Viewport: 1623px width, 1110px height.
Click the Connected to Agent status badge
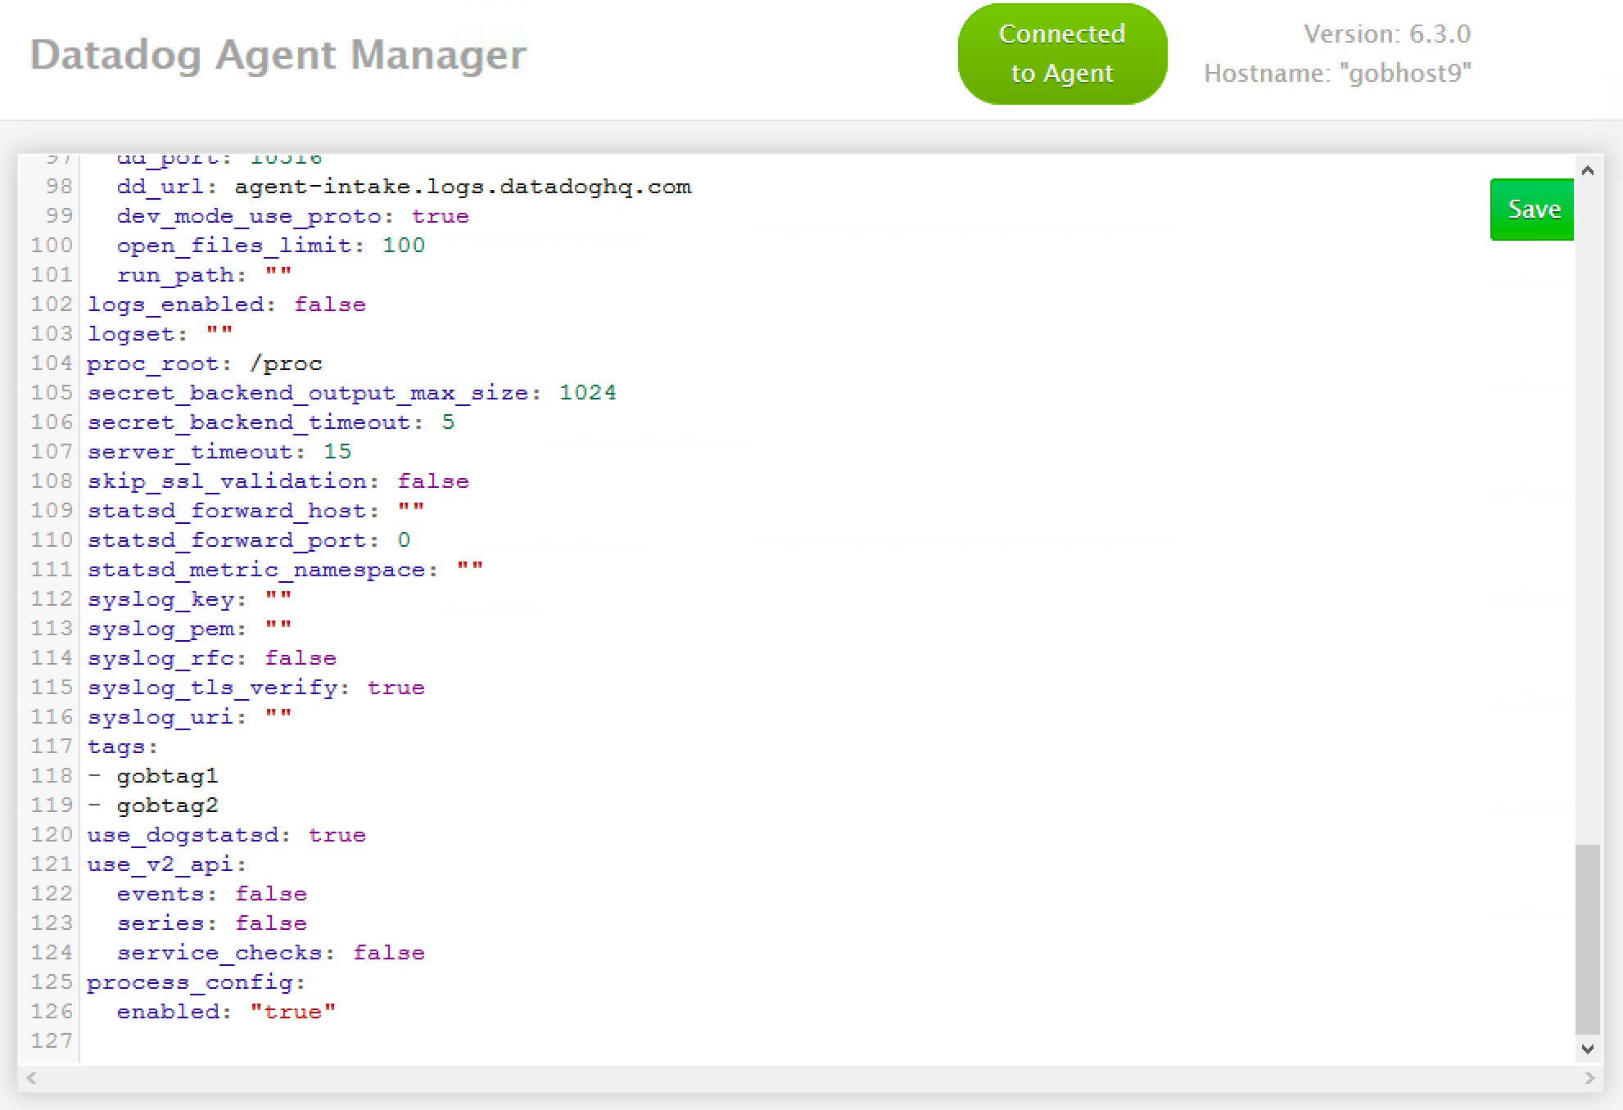[1061, 52]
